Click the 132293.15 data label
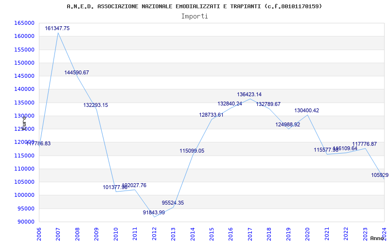This screenshot has height=243, width=389. click(96, 105)
